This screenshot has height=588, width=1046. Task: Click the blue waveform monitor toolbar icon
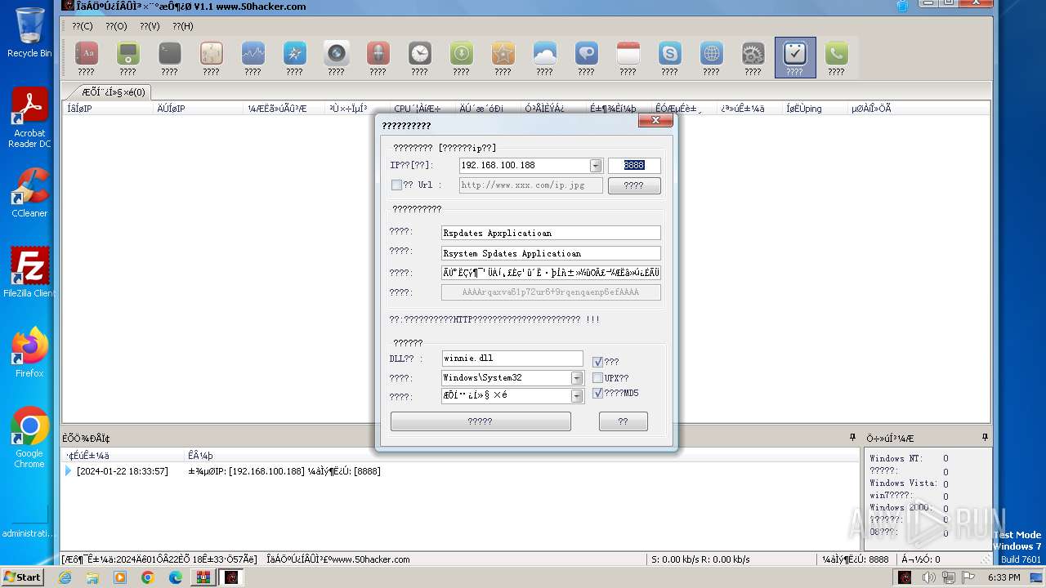(x=253, y=54)
